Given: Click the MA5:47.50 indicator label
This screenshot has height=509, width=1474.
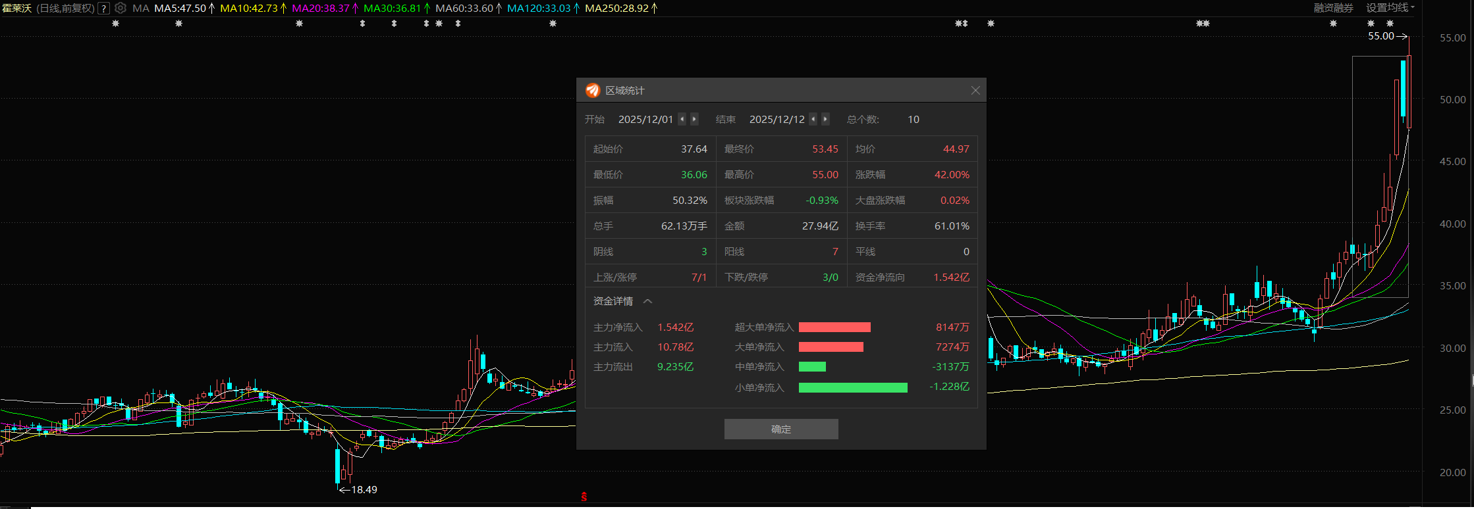Looking at the screenshot, I should click(180, 9).
